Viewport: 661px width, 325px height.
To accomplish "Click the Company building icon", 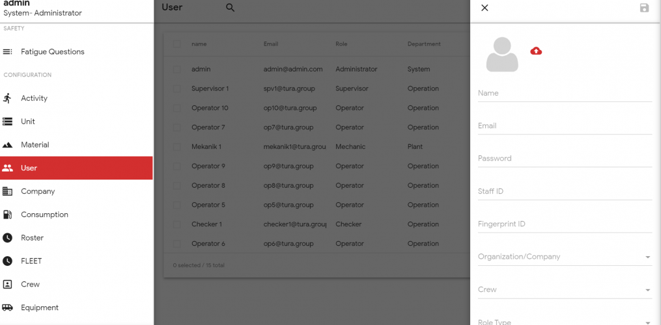I will (8, 191).
